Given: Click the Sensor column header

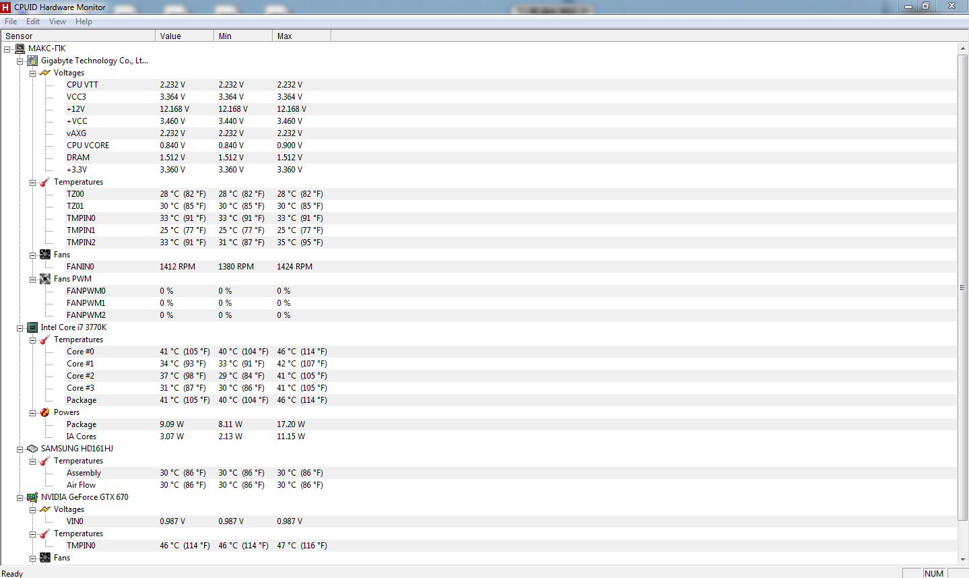Looking at the screenshot, I should [77, 36].
